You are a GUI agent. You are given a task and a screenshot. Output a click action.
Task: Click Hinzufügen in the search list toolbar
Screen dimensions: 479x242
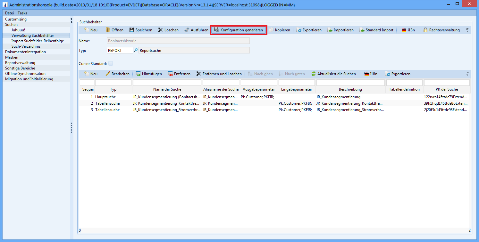(x=148, y=74)
